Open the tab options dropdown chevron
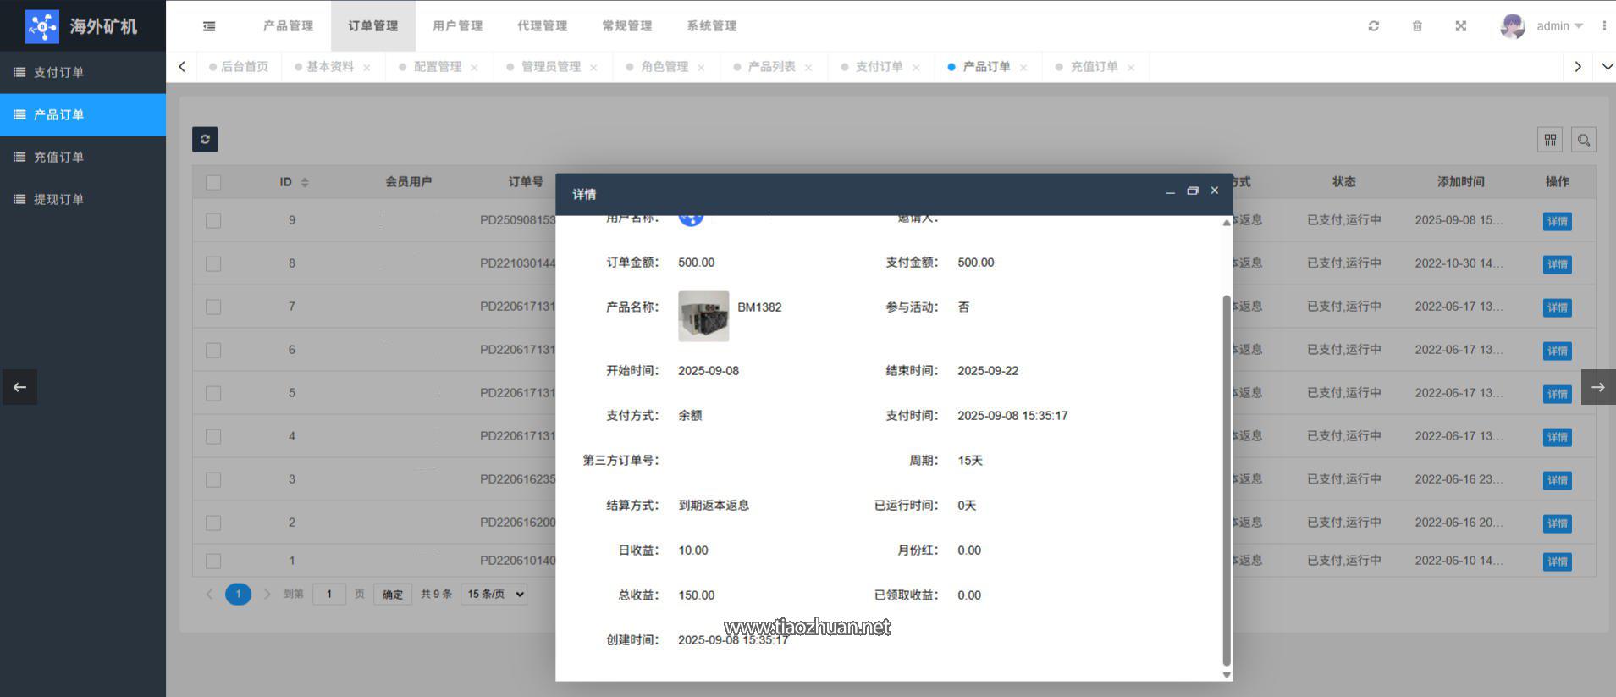This screenshot has height=697, width=1616. click(1607, 66)
